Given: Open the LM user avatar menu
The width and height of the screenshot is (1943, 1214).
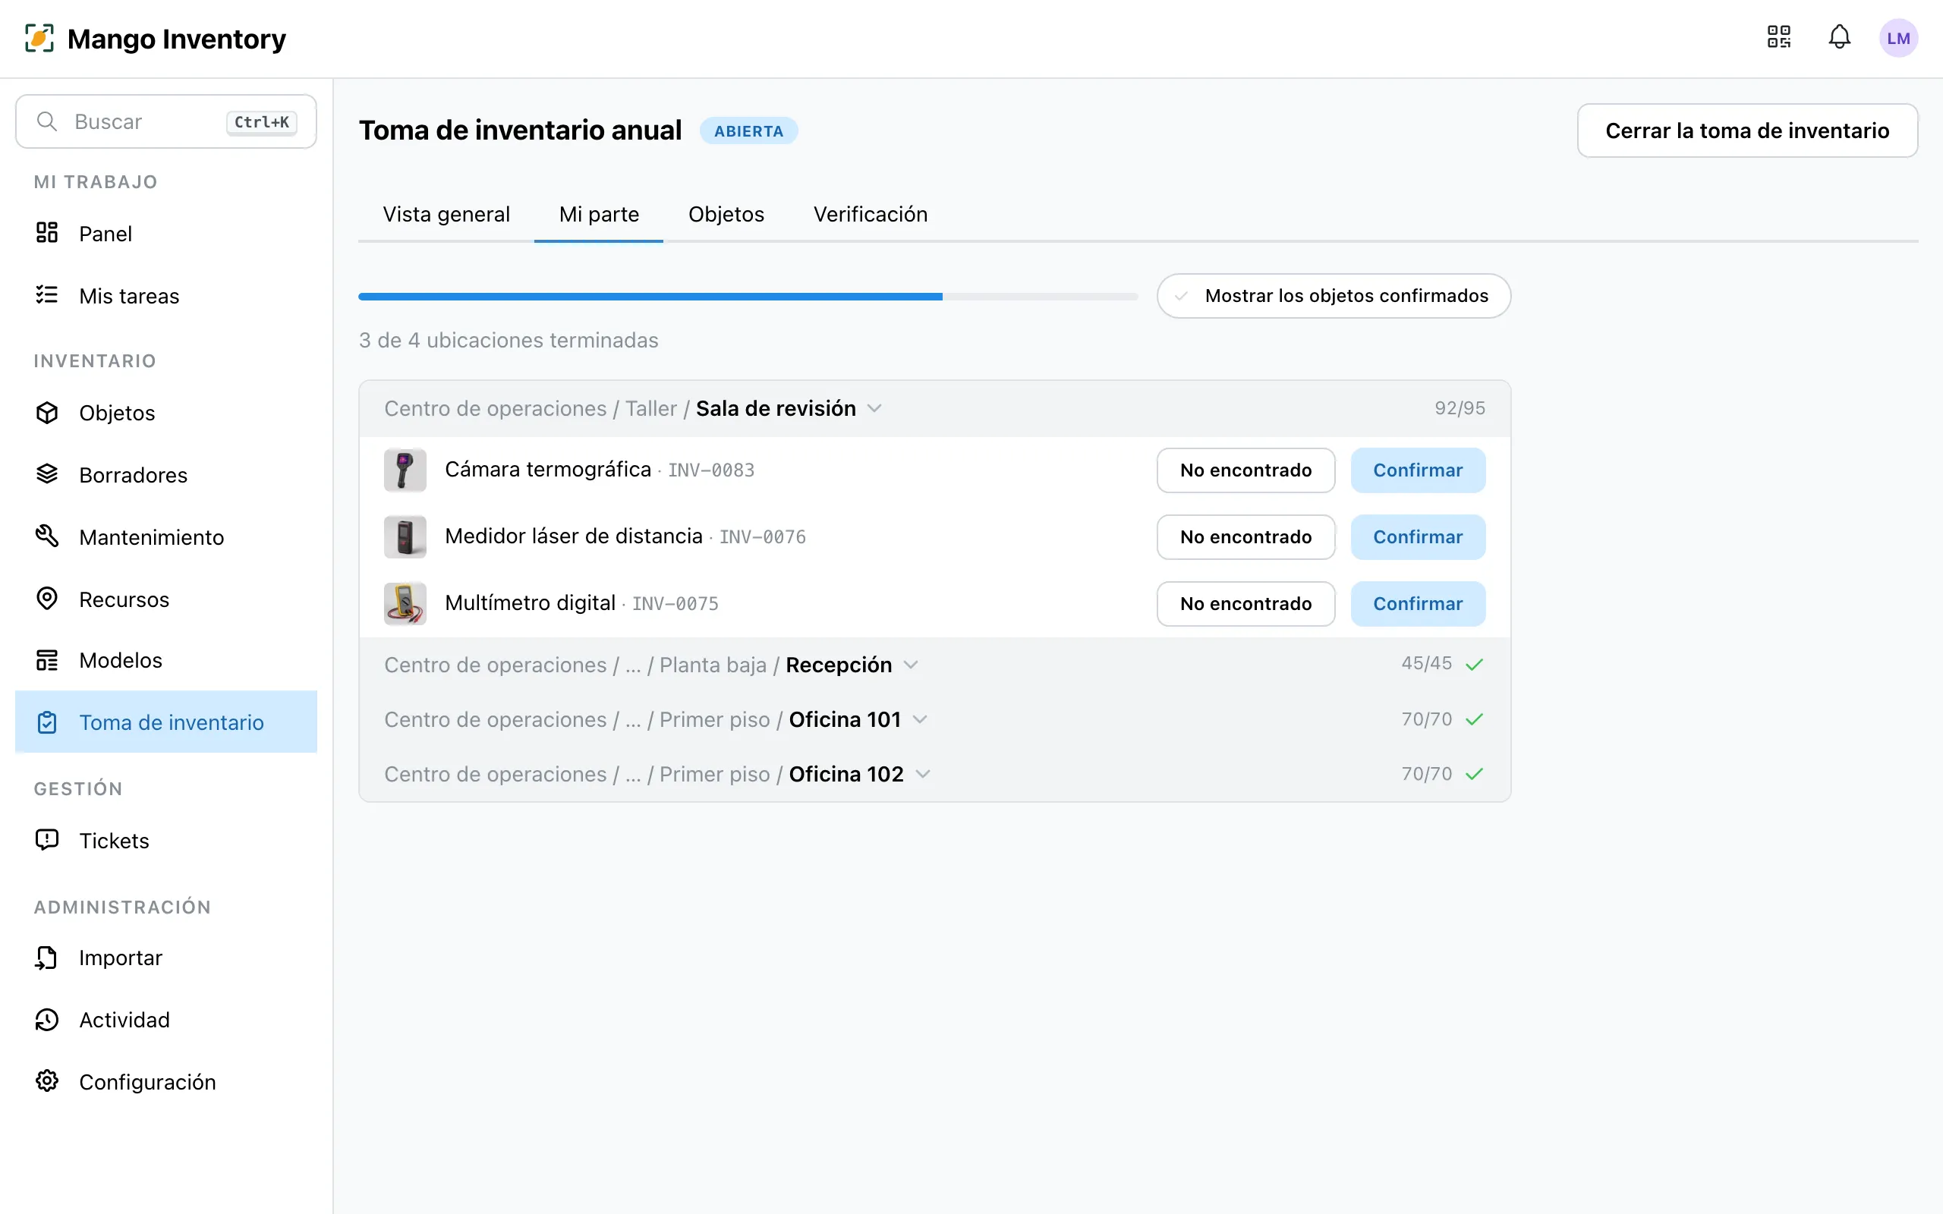Looking at the screenshot, I should click(x=1898, y=38).
